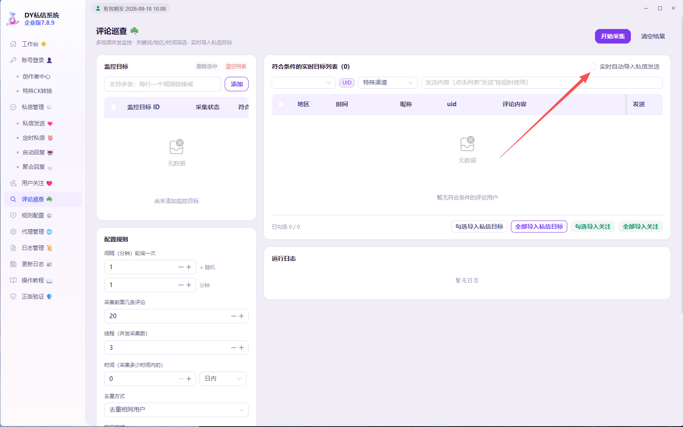Decrease 线程 concurrency count with minus
The width and height of the screenshot is (683, 427).
pyautogui.click(x=234, y=348)
